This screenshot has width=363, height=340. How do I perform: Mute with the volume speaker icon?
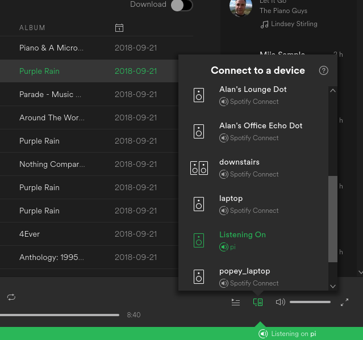pos(281,302)
